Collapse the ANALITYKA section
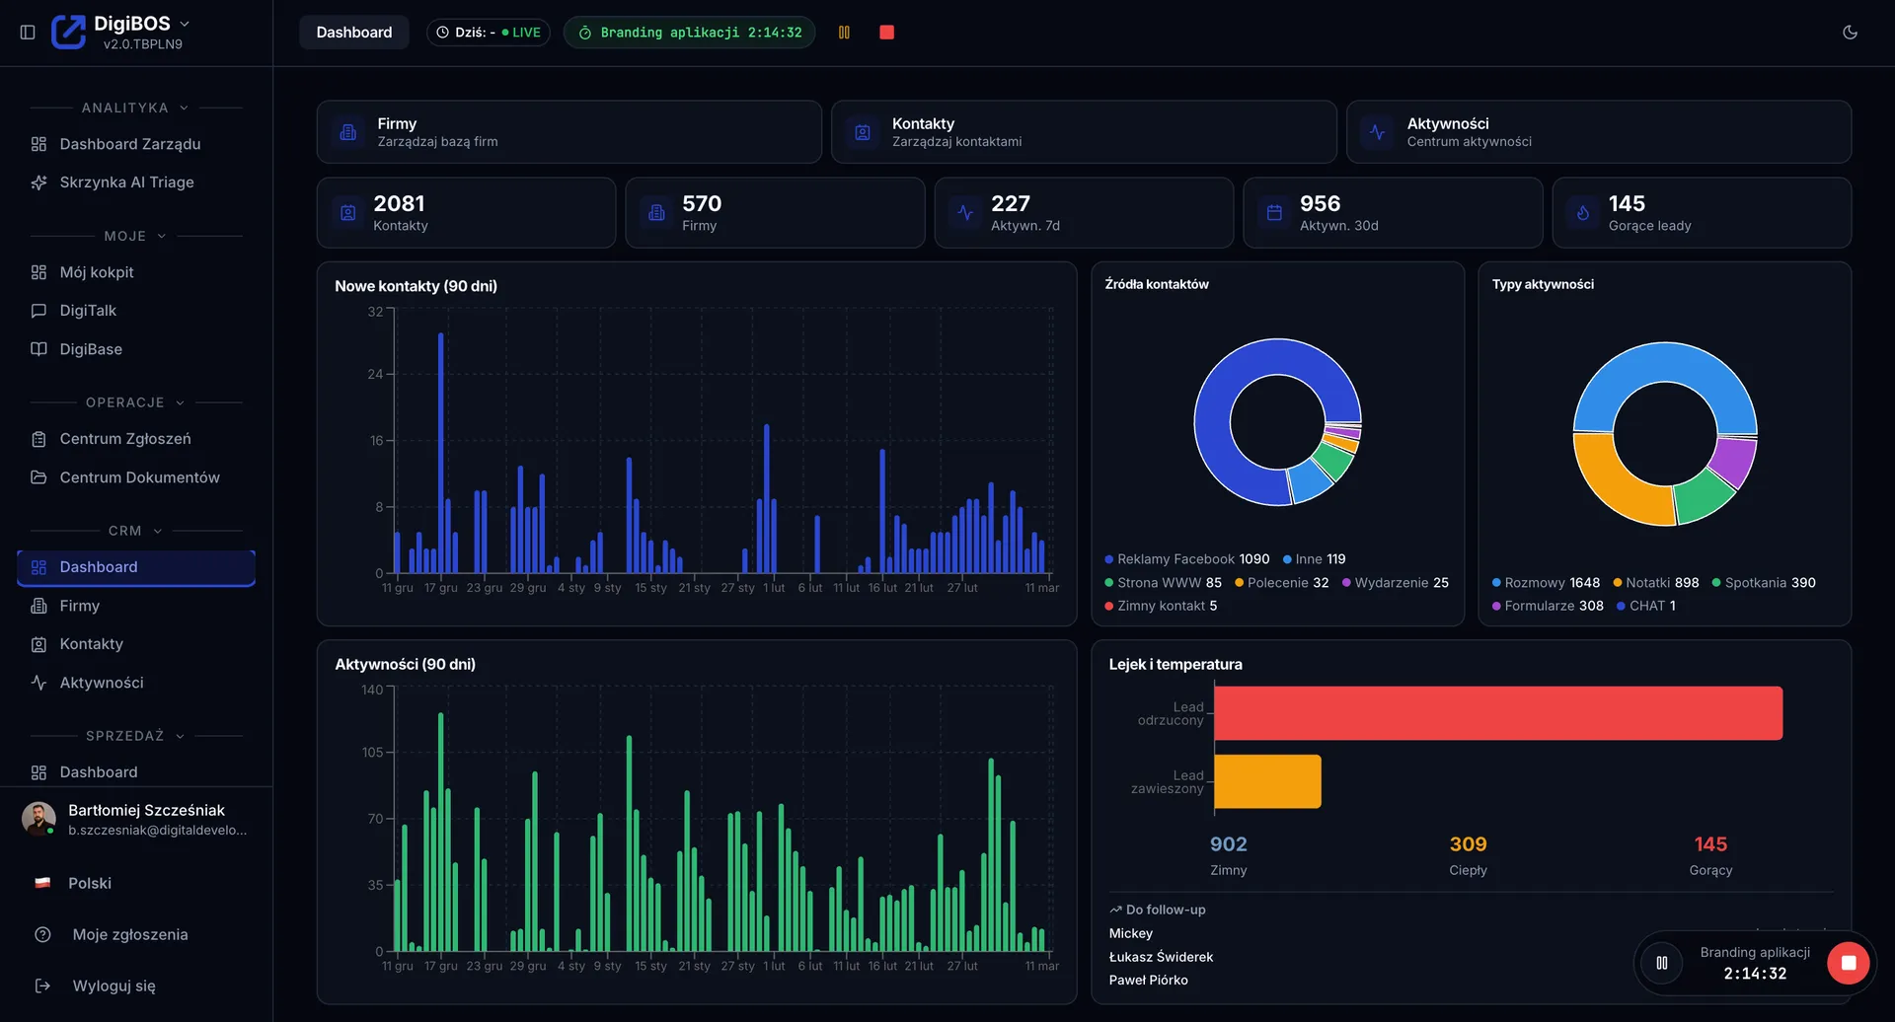Image resolution: width=1895 pixels, height=1022 pixels. [x=184, y=108]
